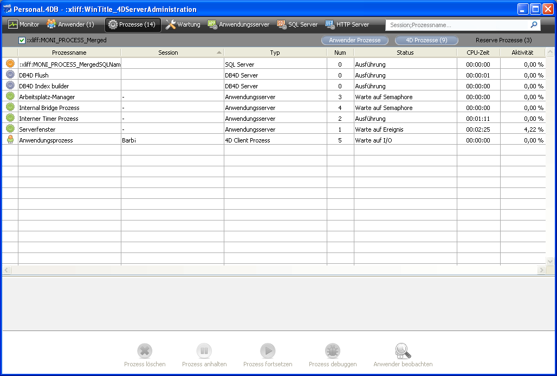Click green gear icon of Arbeitsplatz-Manager
Screen dimensions: 557x376
tap(10, 96)
